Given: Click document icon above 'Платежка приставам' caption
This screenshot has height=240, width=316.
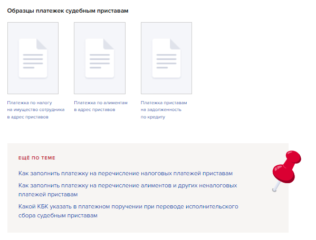Looking at the screenshot, I should click(166, 58).
